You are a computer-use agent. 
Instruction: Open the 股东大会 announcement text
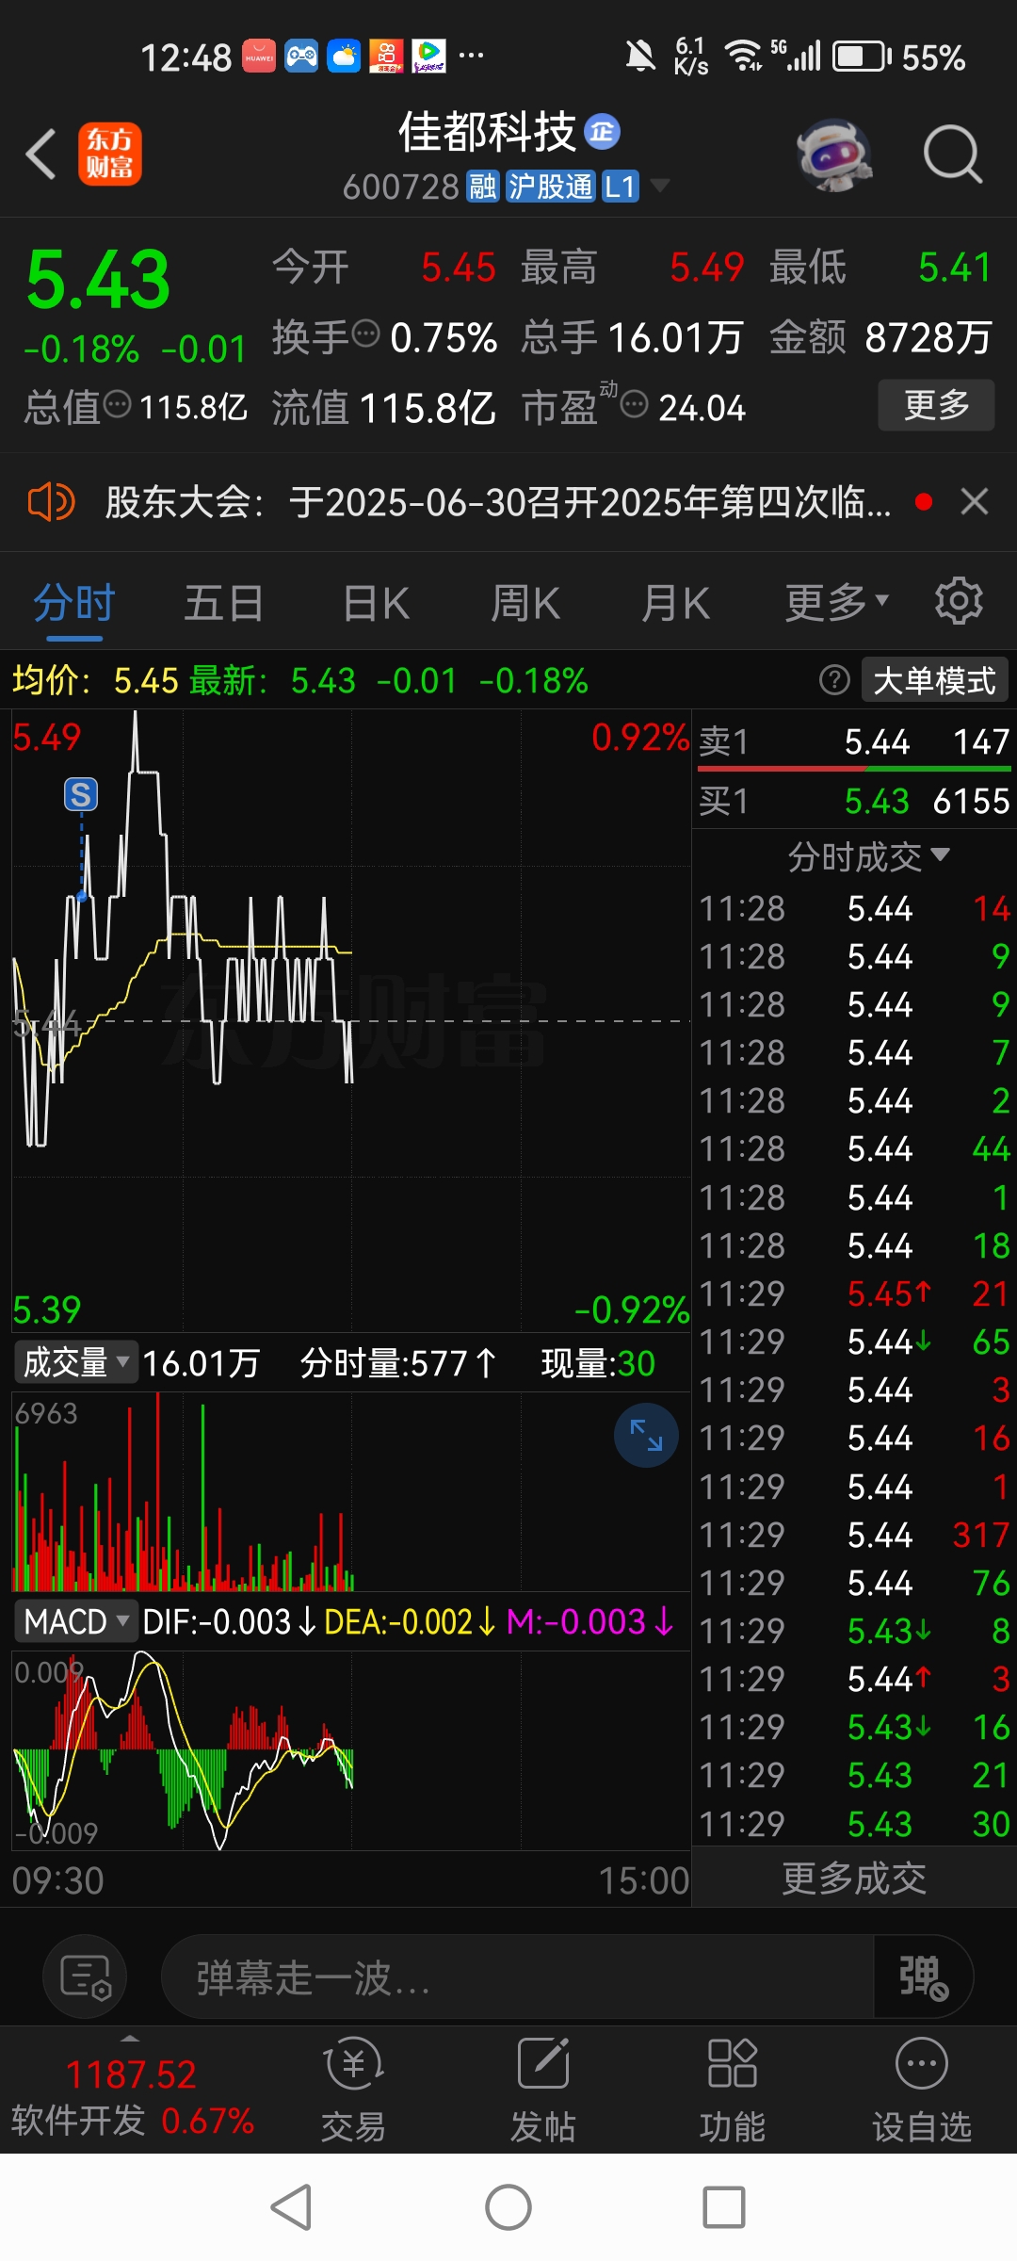tap(498, 502)
